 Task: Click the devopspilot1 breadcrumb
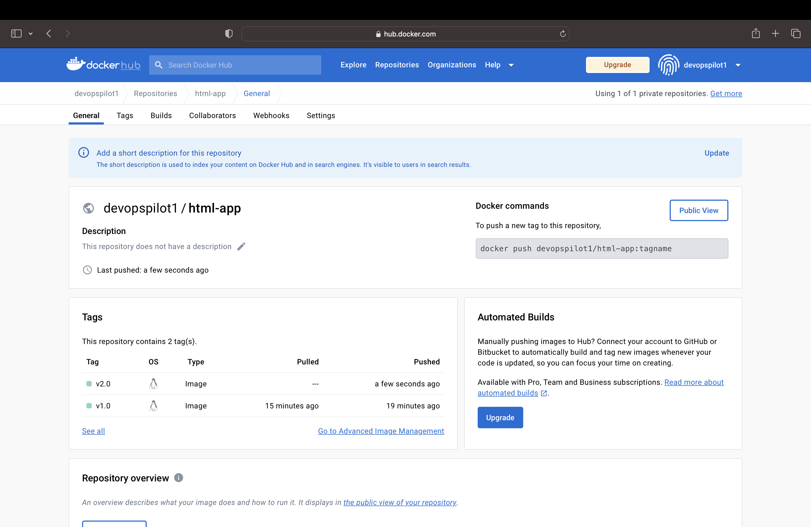97,93
